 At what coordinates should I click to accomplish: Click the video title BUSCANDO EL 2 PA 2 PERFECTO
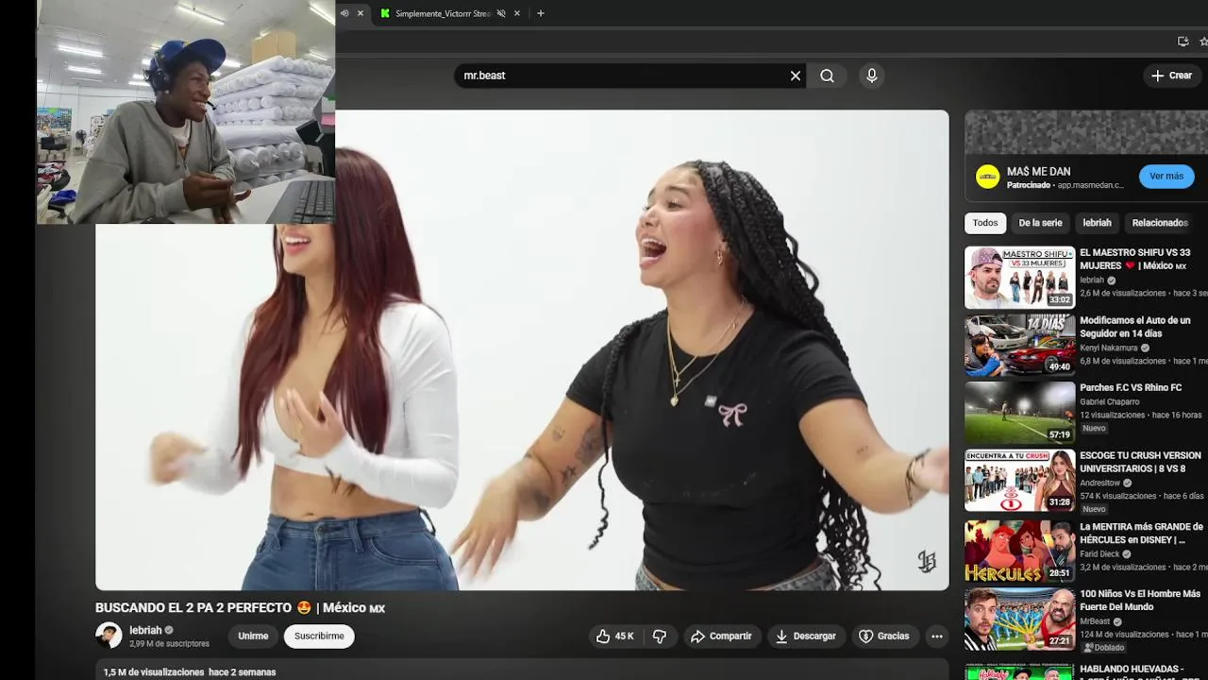[240, 608]
